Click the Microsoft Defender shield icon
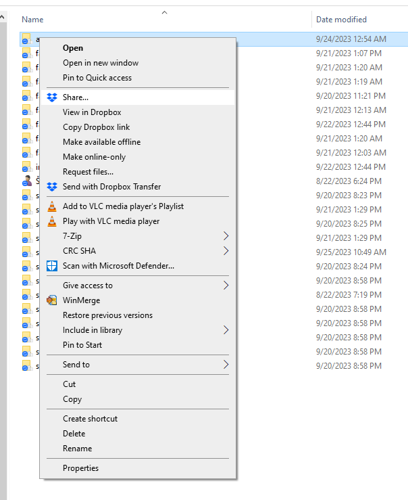408x500 pixels. click(52, 266)
